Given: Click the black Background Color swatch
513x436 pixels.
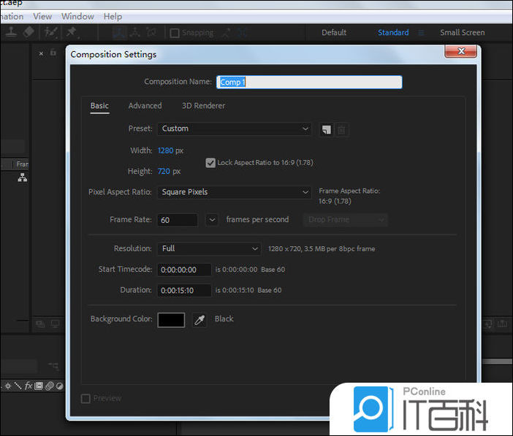Looking at the screenshot, I should (171, 320).
